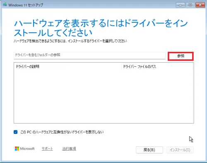Maximize the setup window

click(190, 5)
